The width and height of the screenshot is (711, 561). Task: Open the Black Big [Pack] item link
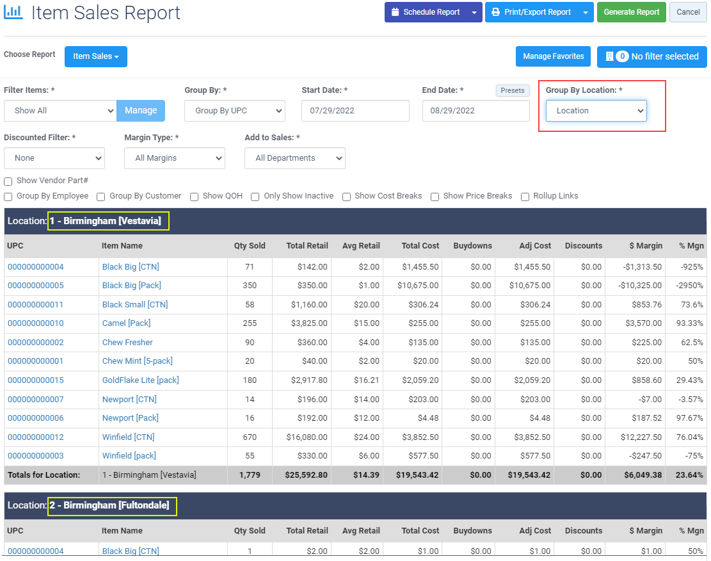pos(131,286)
